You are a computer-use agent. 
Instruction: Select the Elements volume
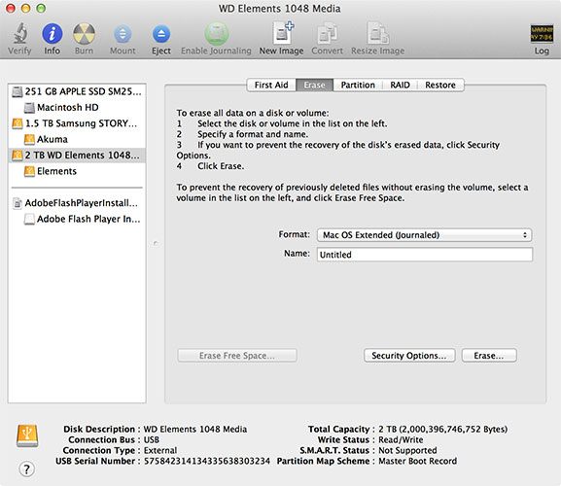pyautogui.click(x=77, y=171)
